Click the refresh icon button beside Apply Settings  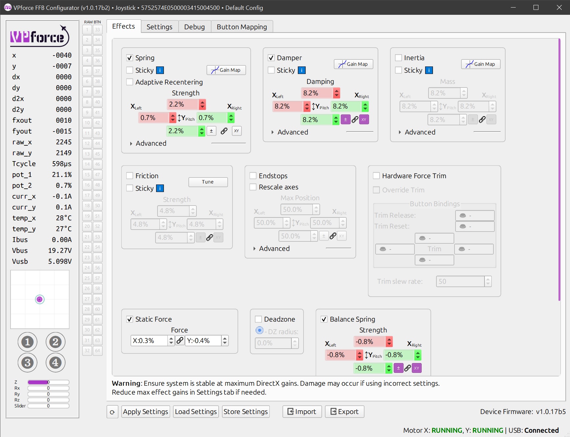pos(112,412)
